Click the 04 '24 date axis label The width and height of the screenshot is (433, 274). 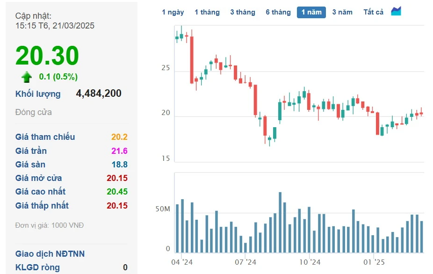coord(182,262)
